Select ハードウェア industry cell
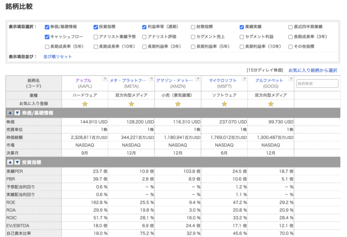Viewport: 347px width, 237px height. (x=85, y=95)
